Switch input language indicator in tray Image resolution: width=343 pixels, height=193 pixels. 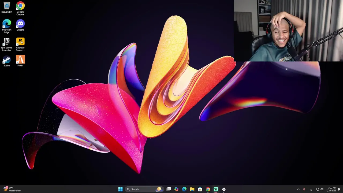tap(311, 189)
